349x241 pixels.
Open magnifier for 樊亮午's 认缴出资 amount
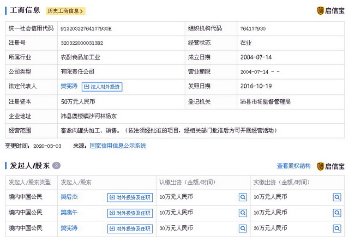(x=243, y=212)
